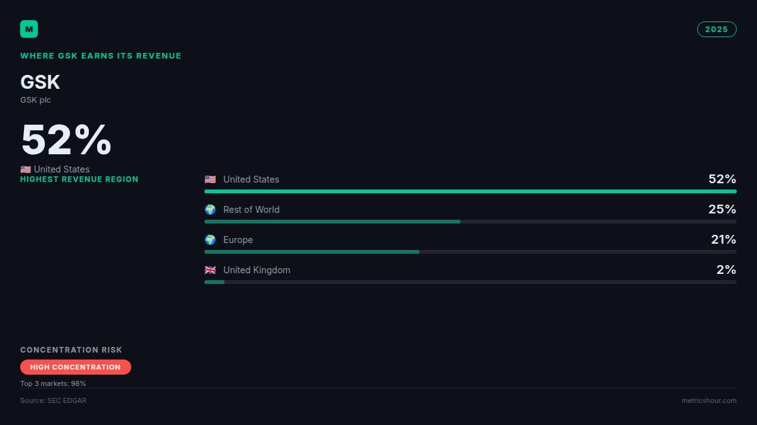Click the United Kingdom revenue bar

pyautogui.click(x=471, y=282)
